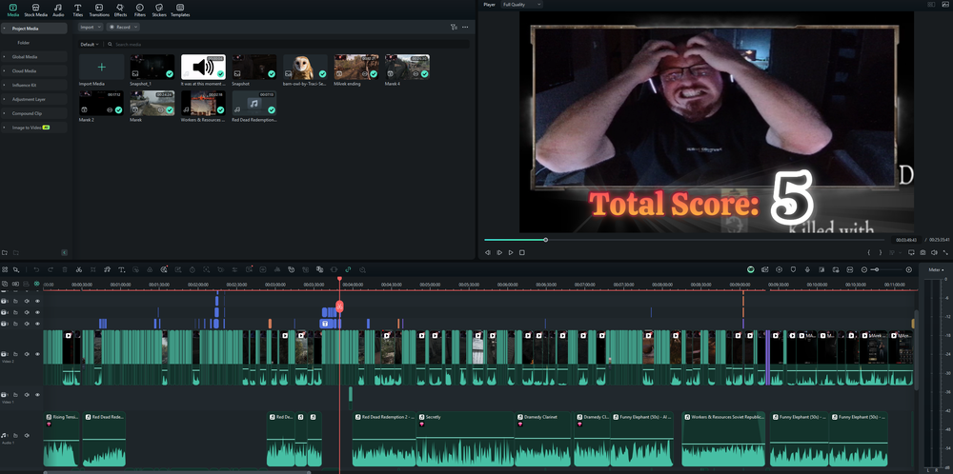Toggle visibility eye on Video 2 track

tap(37, 354)
